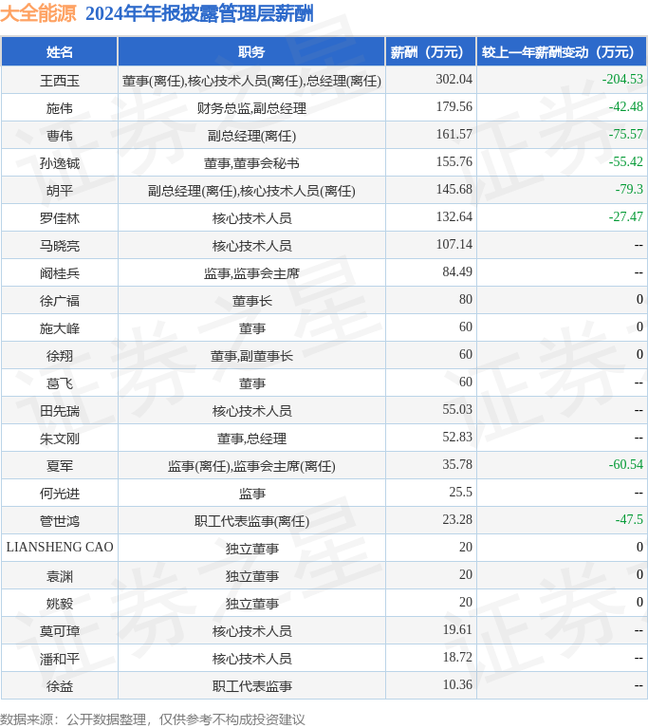The width and height of the screenshot is (648, 728).
Task: Select salary value 107.14
Action: [x=454, y=244]
